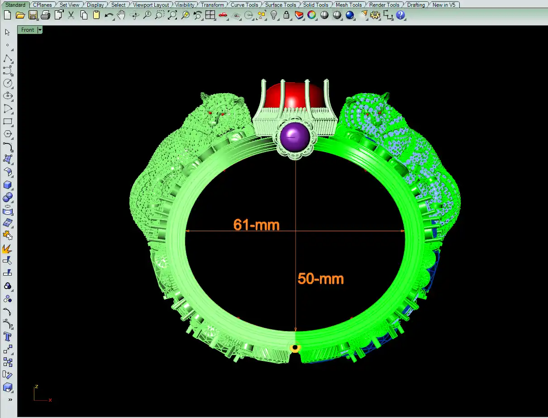Open the Curve Tools tab
Screen dimensions: 548x418
[x=244, y=5]
